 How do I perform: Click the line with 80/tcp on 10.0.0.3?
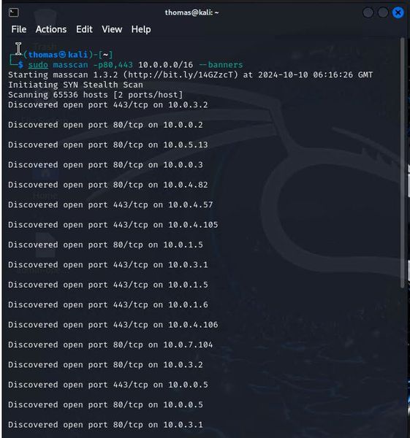(105, 165)
